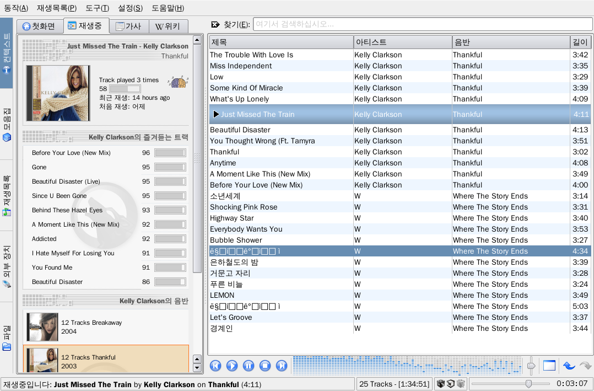Select 'LEMON' in the playlist
The width and height of the screenshot is (594, 391).
point(400,295)
